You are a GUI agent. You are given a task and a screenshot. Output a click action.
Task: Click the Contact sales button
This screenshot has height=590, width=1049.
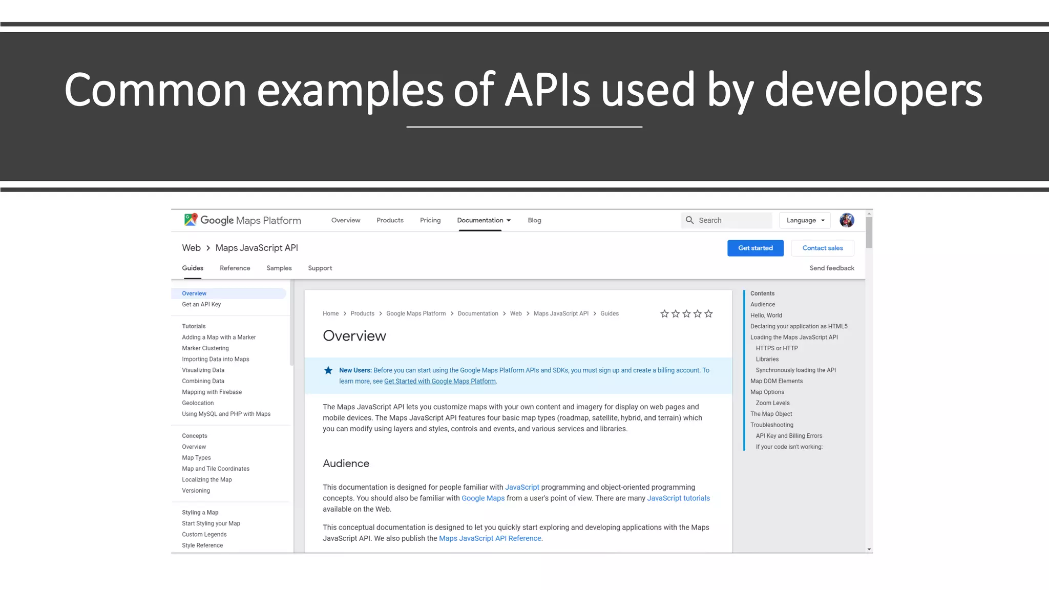(822, 248)
